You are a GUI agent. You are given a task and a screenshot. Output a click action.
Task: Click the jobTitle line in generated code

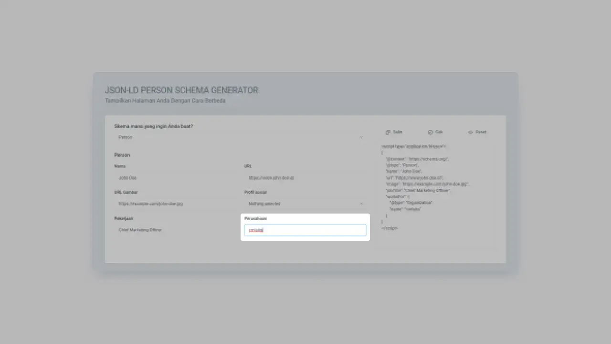(418, 190)
